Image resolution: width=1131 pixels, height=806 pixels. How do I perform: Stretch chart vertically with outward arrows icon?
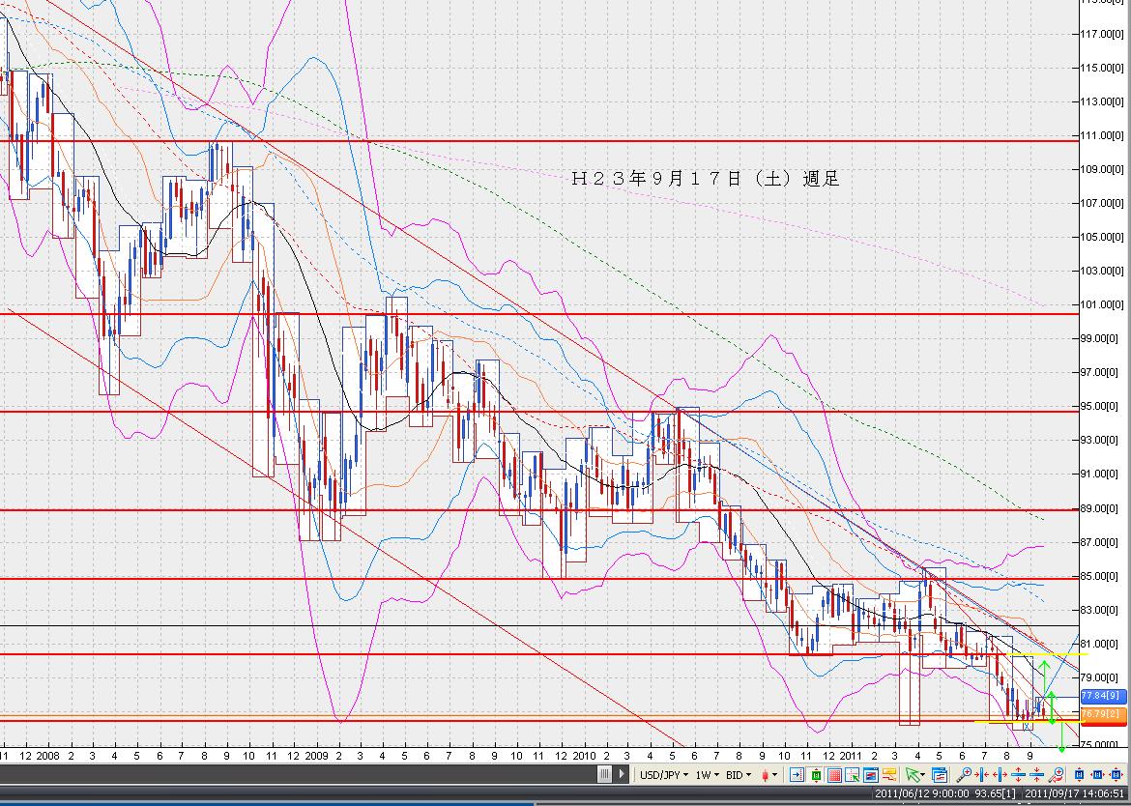(1018, 775)
